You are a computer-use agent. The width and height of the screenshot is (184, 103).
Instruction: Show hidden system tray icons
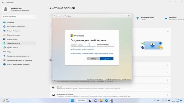pyautogui.click(x=154, y=100)
